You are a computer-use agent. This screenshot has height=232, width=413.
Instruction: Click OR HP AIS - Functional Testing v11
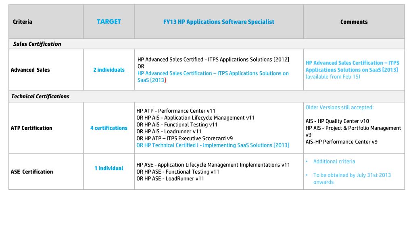click(177, 124)
